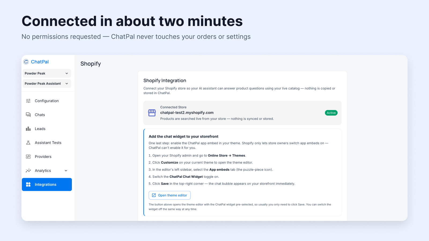Screen dimensions: 429x241
Task: Click the ChatPal brand name link
Action: click(40, 62)
